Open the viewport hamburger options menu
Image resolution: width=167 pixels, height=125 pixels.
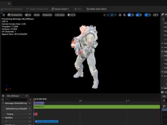(4, 15)
